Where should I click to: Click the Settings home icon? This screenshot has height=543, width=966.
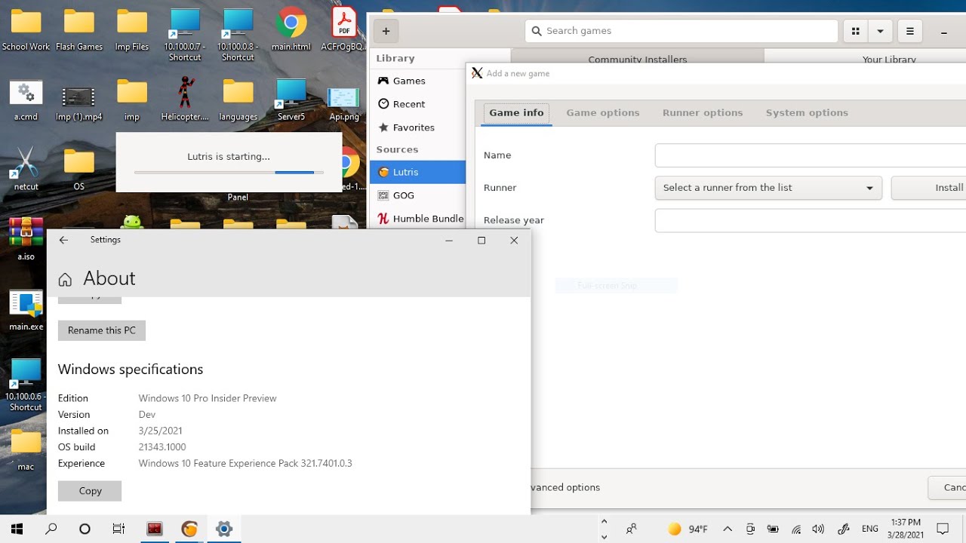tap(65, 280)
